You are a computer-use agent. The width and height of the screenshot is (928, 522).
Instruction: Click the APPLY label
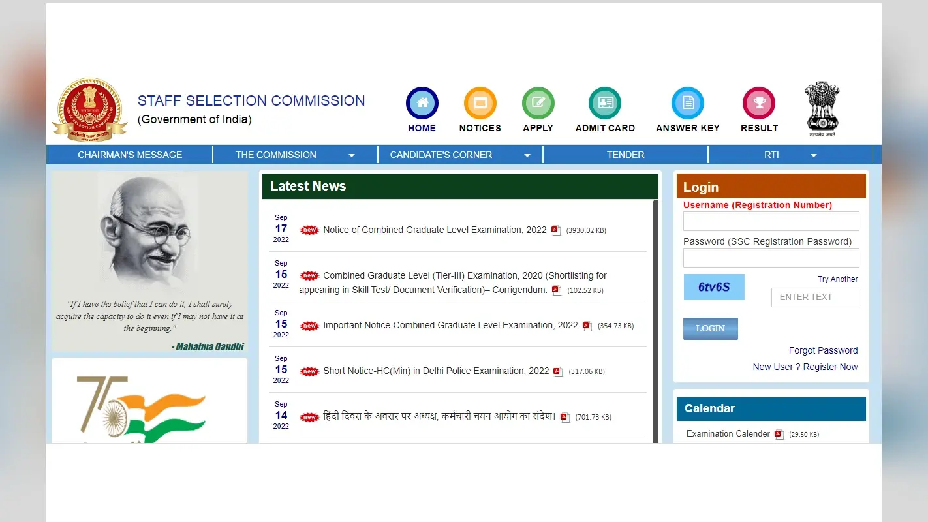pyautogui.click(x=538, y=128)
